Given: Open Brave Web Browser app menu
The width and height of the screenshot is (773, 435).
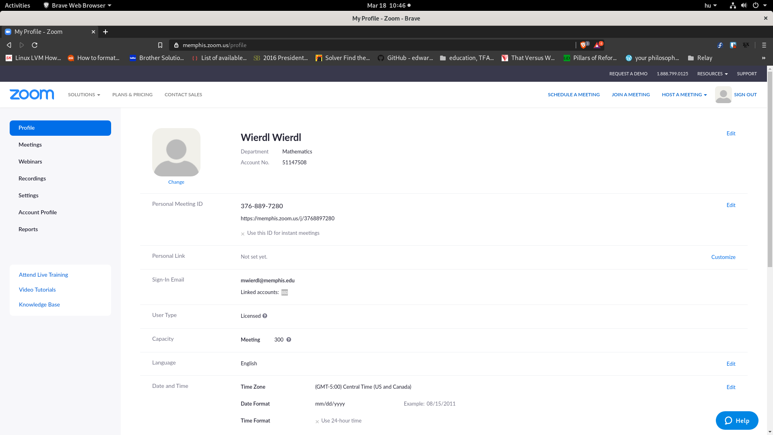Looking at the screenshot, I should tap(77, 5).
